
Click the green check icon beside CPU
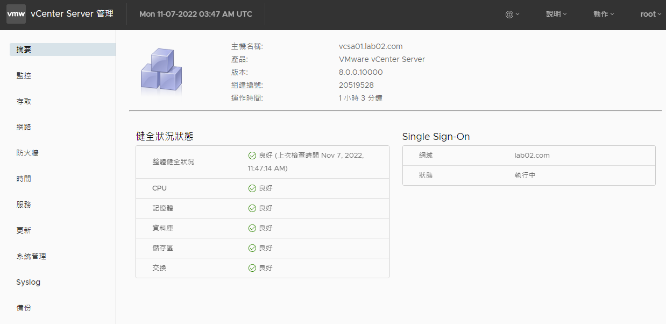252,188
